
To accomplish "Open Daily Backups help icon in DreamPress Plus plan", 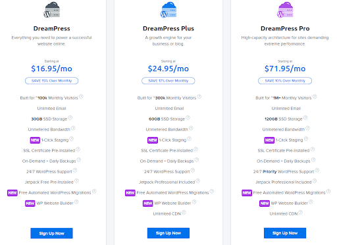I will (197, 160).
